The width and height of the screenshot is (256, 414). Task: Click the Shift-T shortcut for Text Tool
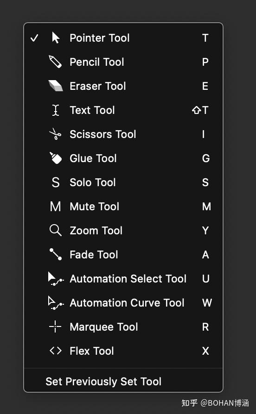click(x=200, y=110)
